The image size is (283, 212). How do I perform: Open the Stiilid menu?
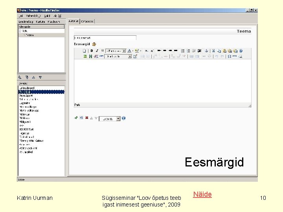click(x=47, y=16)
